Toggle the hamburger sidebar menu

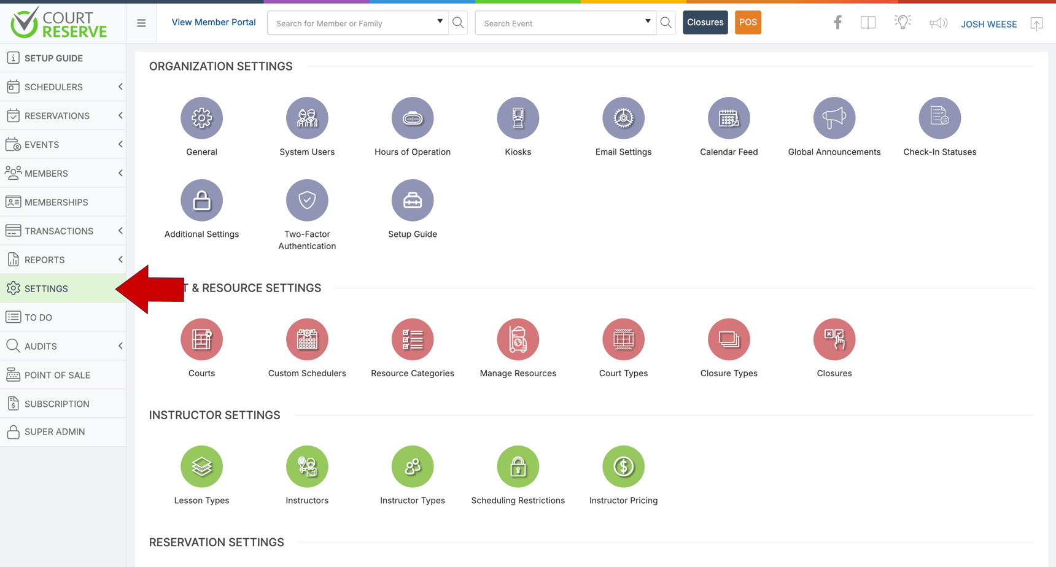[141, 23]
